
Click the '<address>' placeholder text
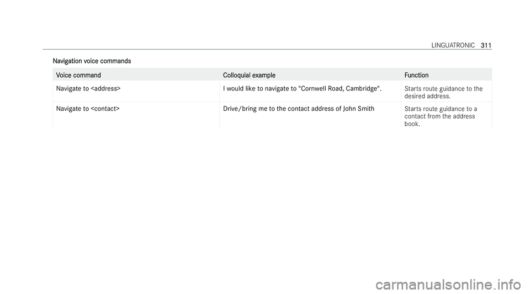(x=106, y=89)
